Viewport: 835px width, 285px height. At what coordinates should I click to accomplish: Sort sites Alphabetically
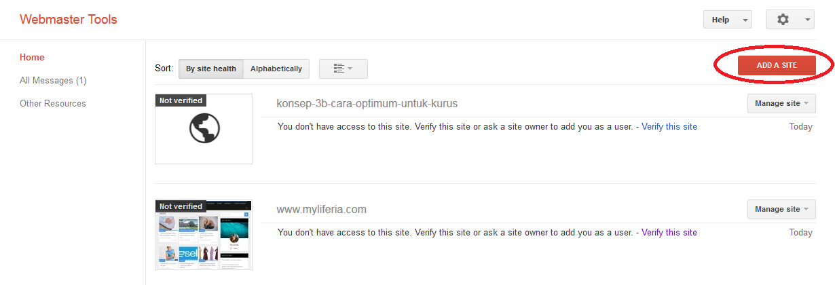(x=276, y=69)
